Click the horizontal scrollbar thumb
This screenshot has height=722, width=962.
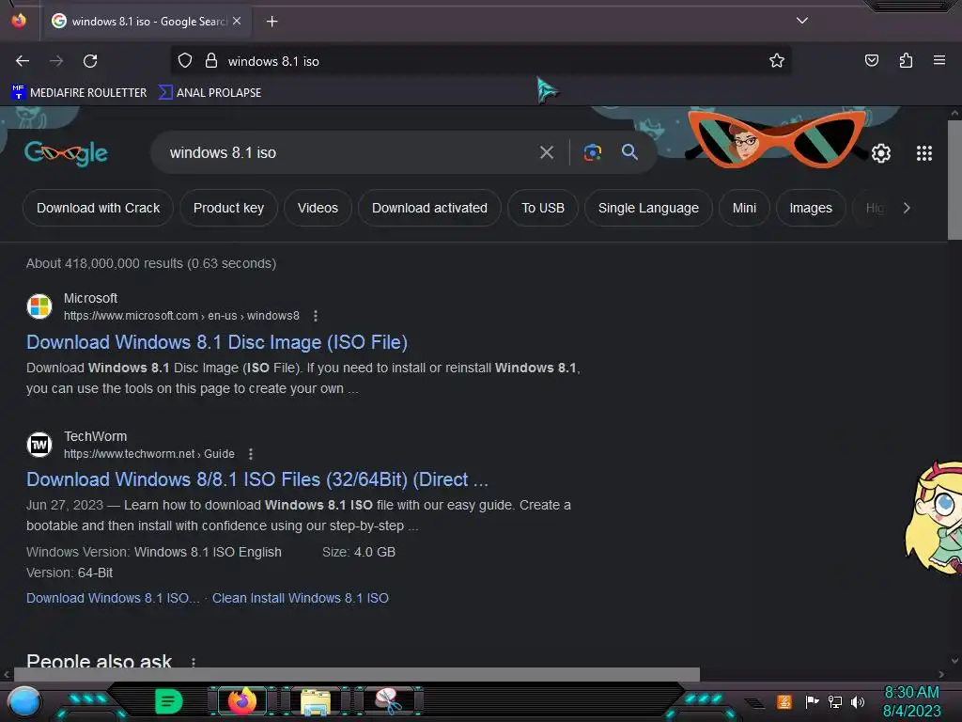pos(356,674)
